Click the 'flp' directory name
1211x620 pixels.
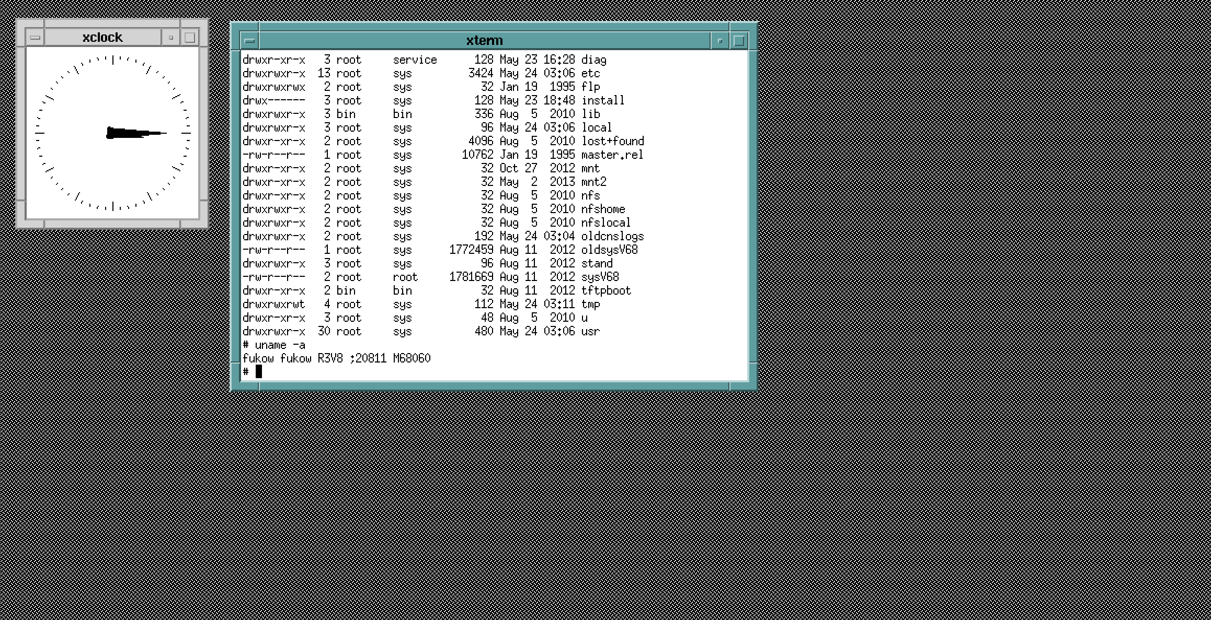point(591,87)
